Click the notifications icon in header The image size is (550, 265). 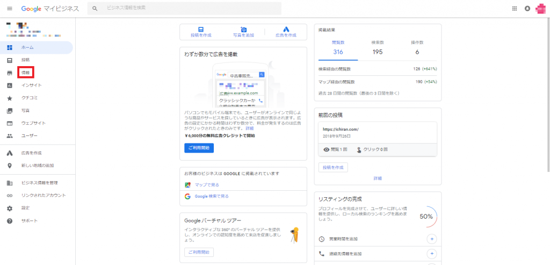(x=527, y=9)
